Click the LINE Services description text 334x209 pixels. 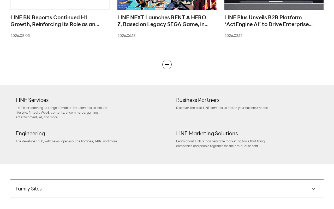coord(62,113)
